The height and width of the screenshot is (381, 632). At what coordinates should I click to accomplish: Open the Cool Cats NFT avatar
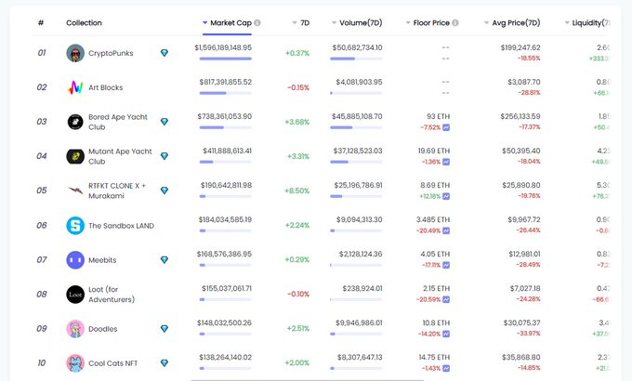tap(75, 362)
